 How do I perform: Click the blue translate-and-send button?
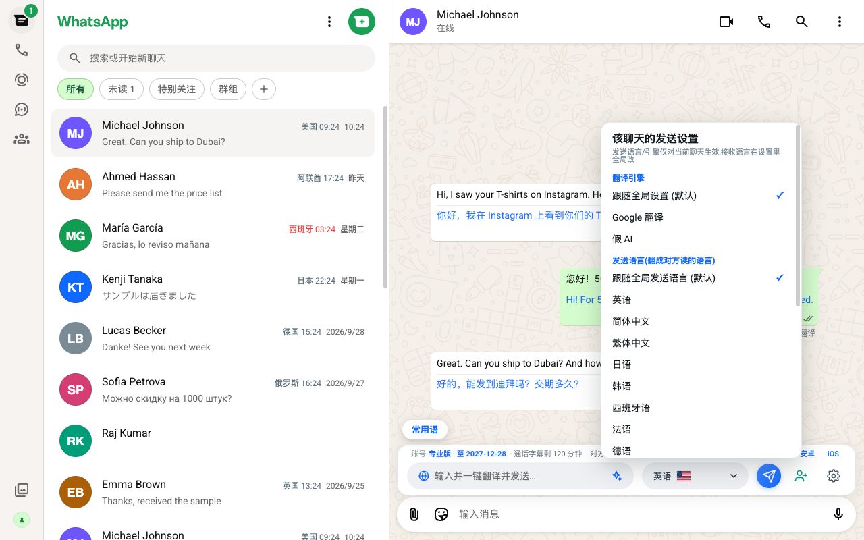click(x=769, y=476)
